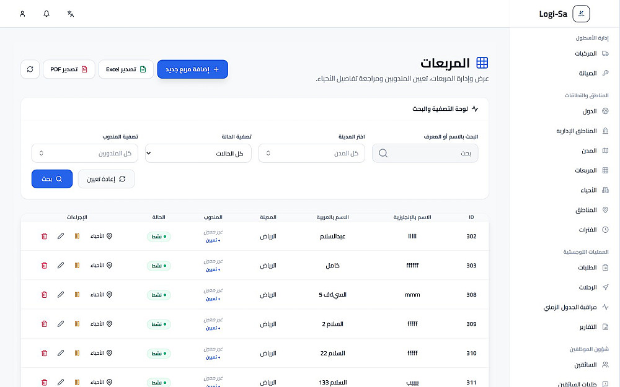Open الأحياء location link for row 309
This screenshot has width=620, height=387.
click(102, 324)
